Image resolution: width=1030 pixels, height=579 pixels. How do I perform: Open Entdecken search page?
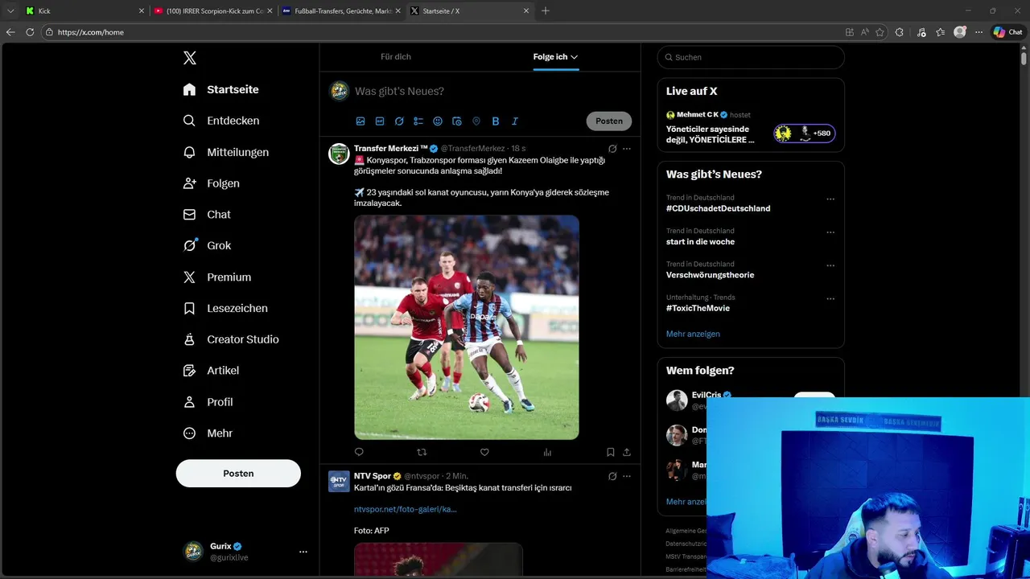[220, 121]
